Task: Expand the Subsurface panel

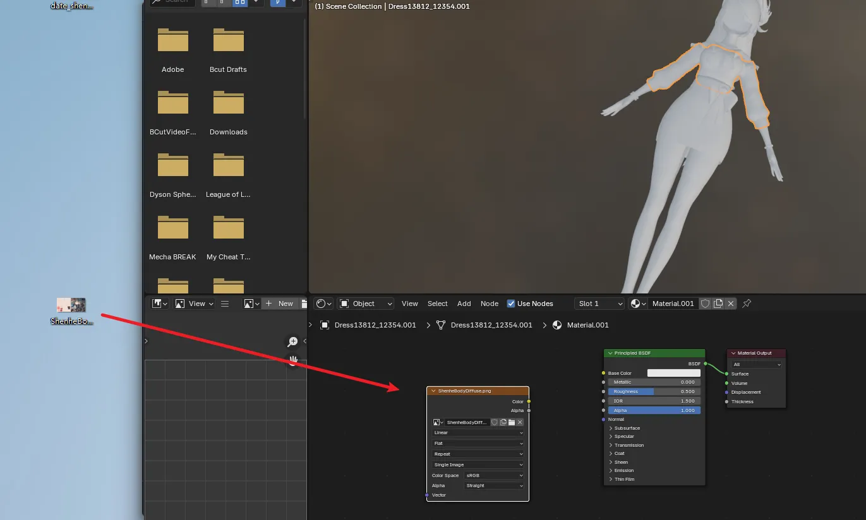Action: pos(625,428)
